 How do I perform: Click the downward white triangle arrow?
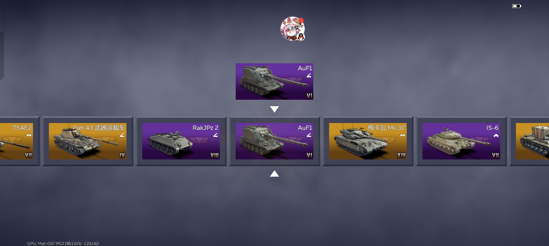pos(274,109)
